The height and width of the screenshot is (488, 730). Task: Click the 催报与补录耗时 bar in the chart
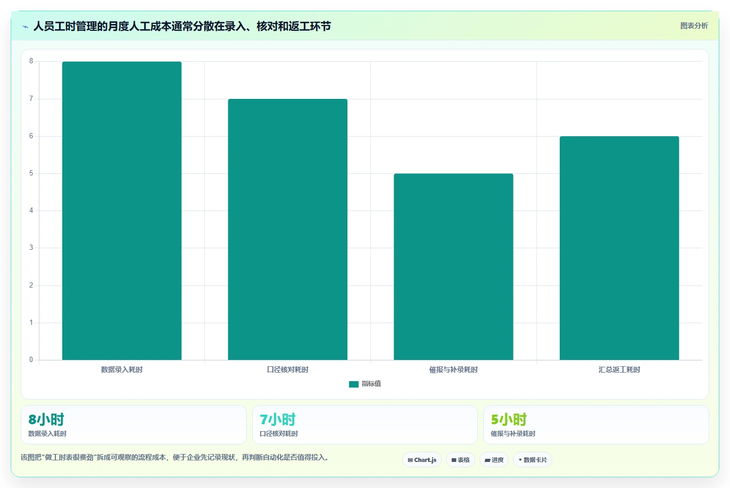coord(453,267)
